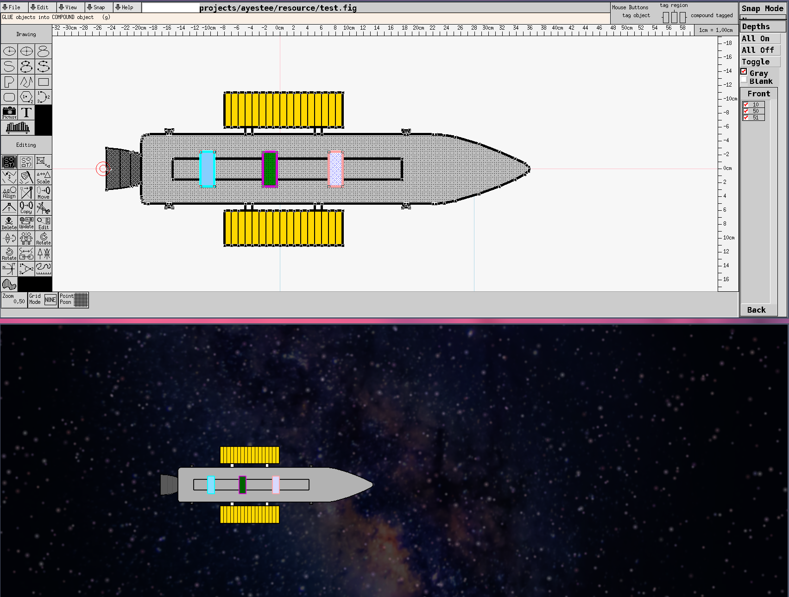This screenshot has height=597, width=789.
Task: Uncheck depth 10 layer checkbox
Action: tap(746, 105)
